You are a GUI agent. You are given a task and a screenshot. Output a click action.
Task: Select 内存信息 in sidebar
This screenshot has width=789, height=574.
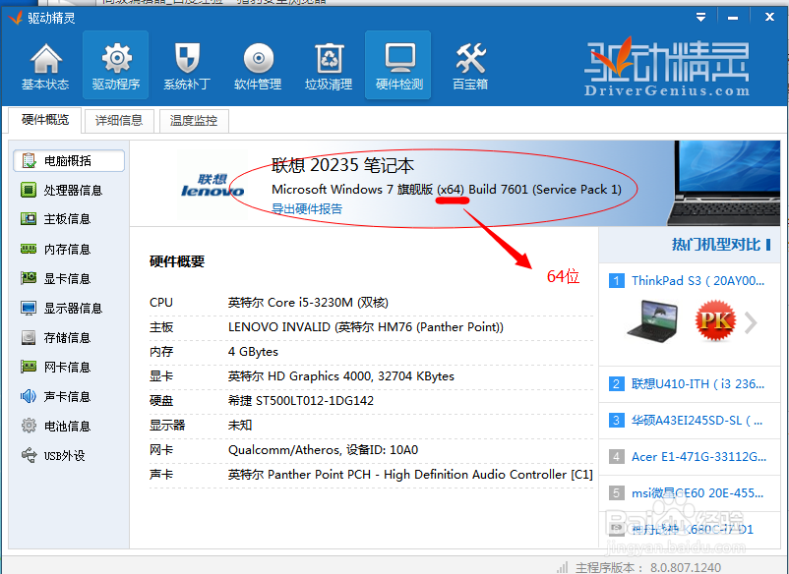tap(69, 250)
